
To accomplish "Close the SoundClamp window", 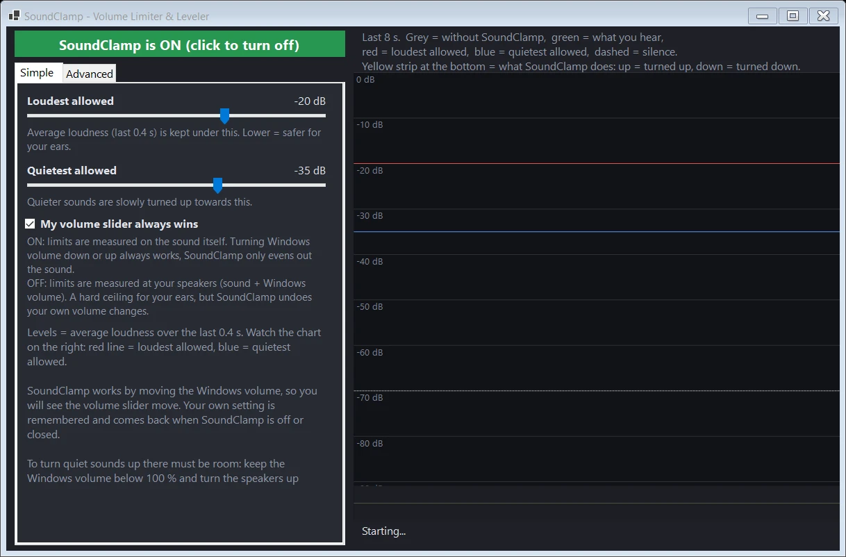I will pos(823,16).
